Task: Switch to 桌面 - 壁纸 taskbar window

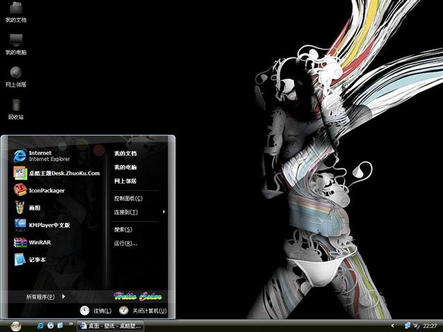Action: pyautogui.click(x=111, y=326)
